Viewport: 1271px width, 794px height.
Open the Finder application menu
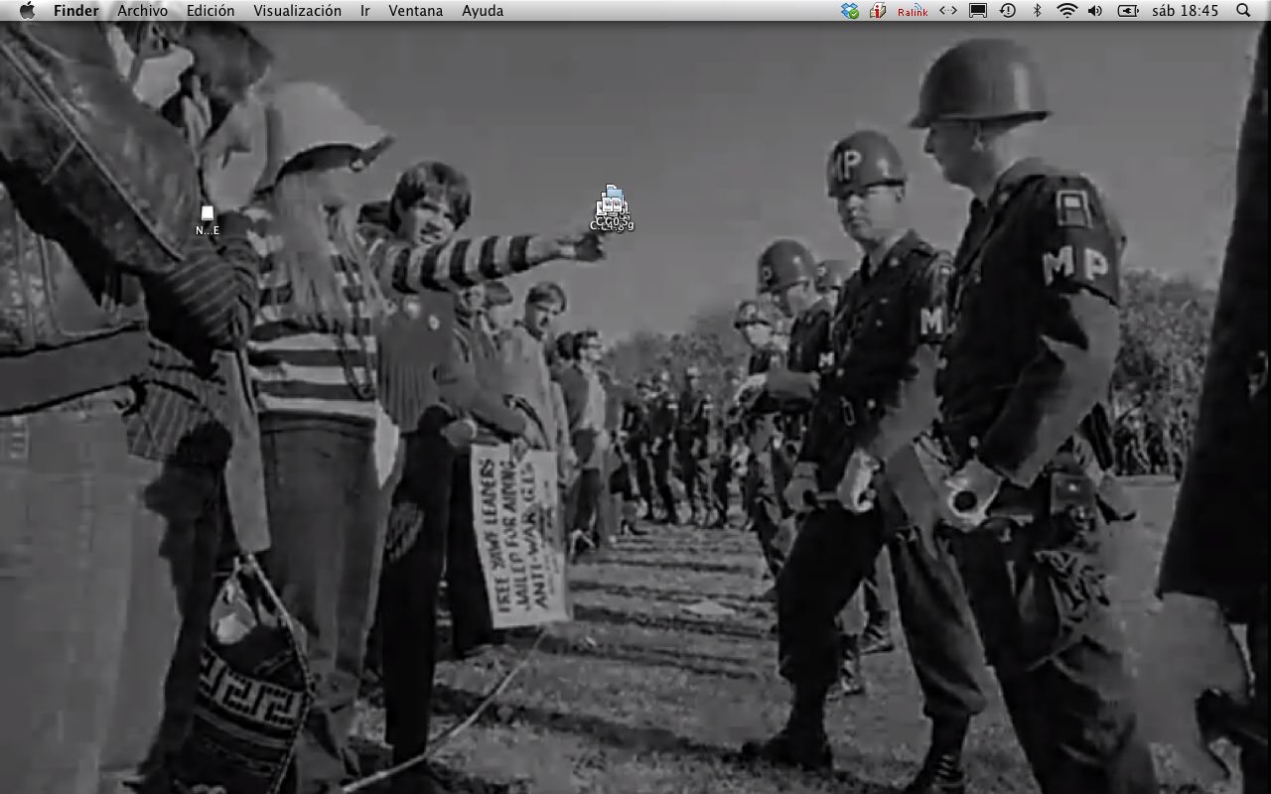[x=76, y=11]
